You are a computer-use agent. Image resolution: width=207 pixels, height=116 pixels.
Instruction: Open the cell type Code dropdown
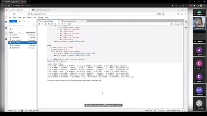72,24
